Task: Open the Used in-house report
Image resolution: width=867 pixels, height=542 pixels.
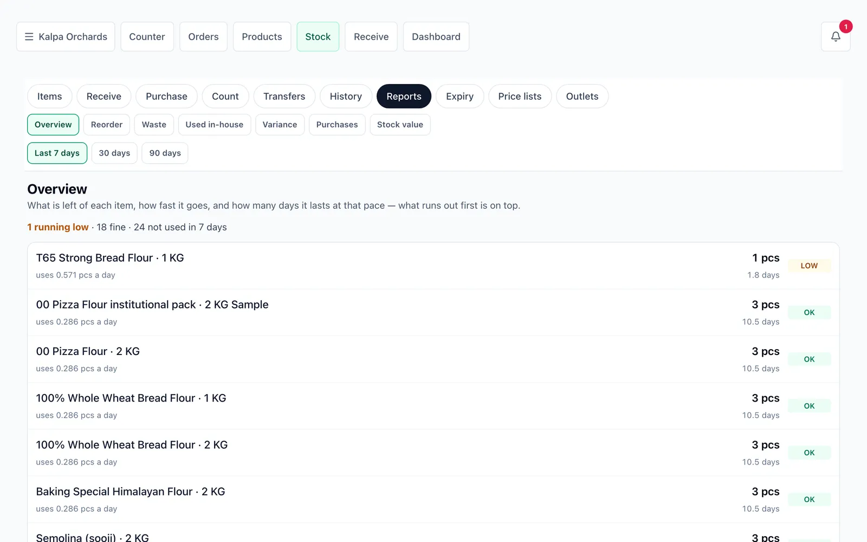Action: (214, 125)
